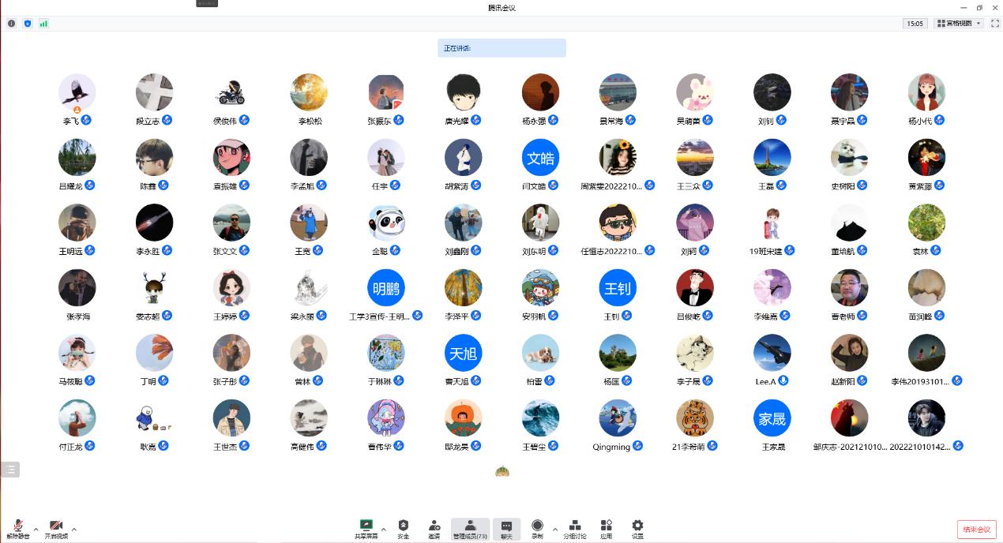Screen dimensions: 1003x543
Task: Click the meeting info icon at top left
Action: 11,24
